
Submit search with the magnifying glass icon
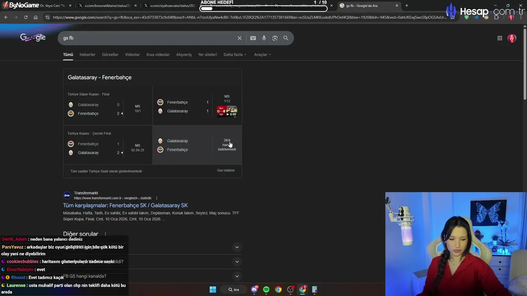pyautogui.click(x=286, y=38)
